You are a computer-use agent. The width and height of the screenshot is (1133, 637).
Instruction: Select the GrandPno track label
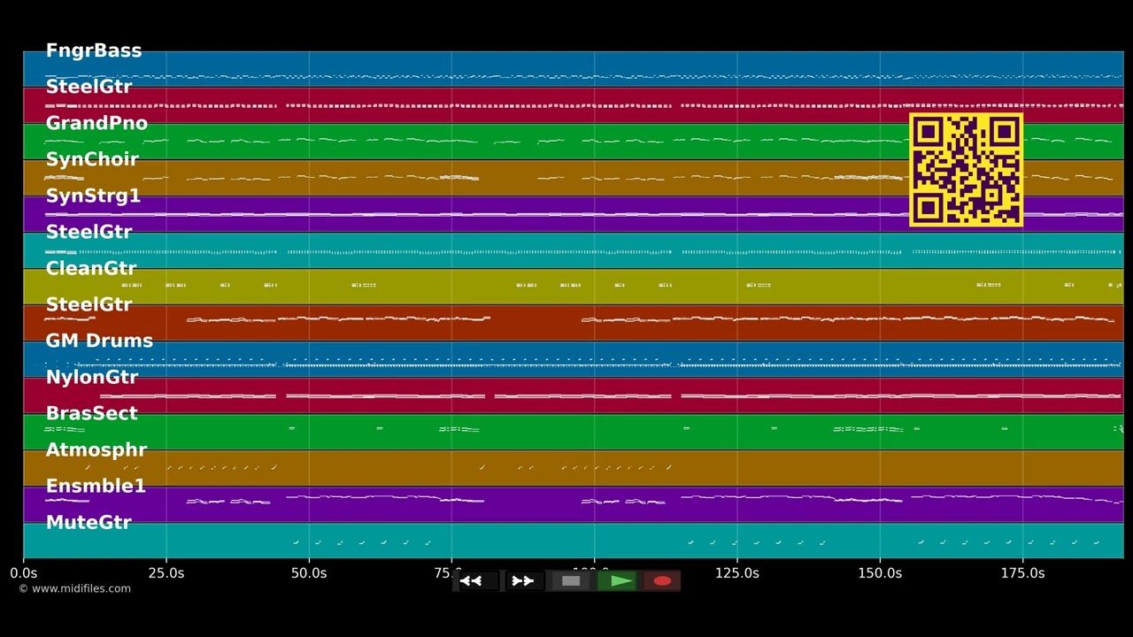point(96,123)
